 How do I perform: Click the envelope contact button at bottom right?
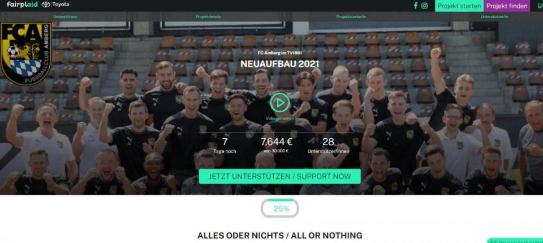(515, 241)
